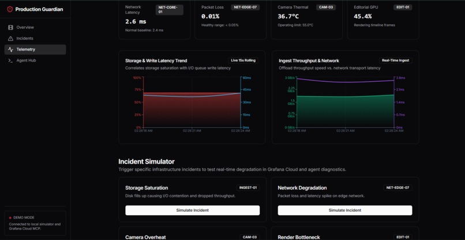Click the Incidents warning triangle icon

tap(11, 39)
